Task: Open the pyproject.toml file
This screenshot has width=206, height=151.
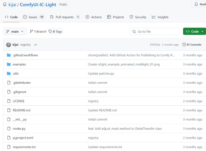Action: click(23, 138)
